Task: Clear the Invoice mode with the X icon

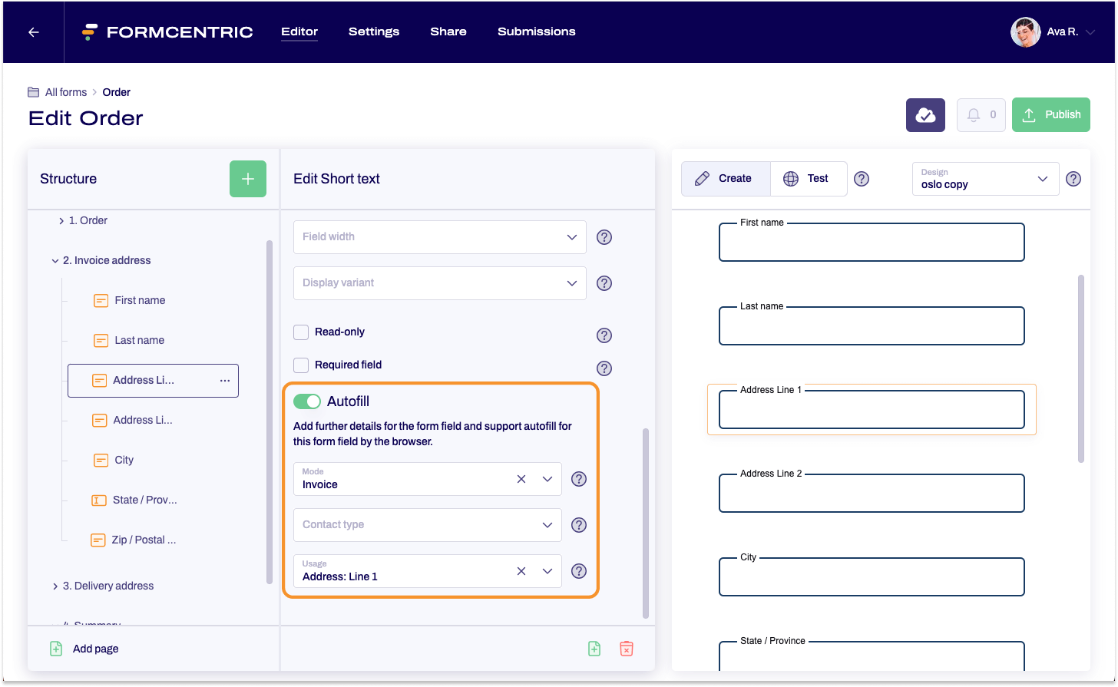Action: (x=521, y=478)
